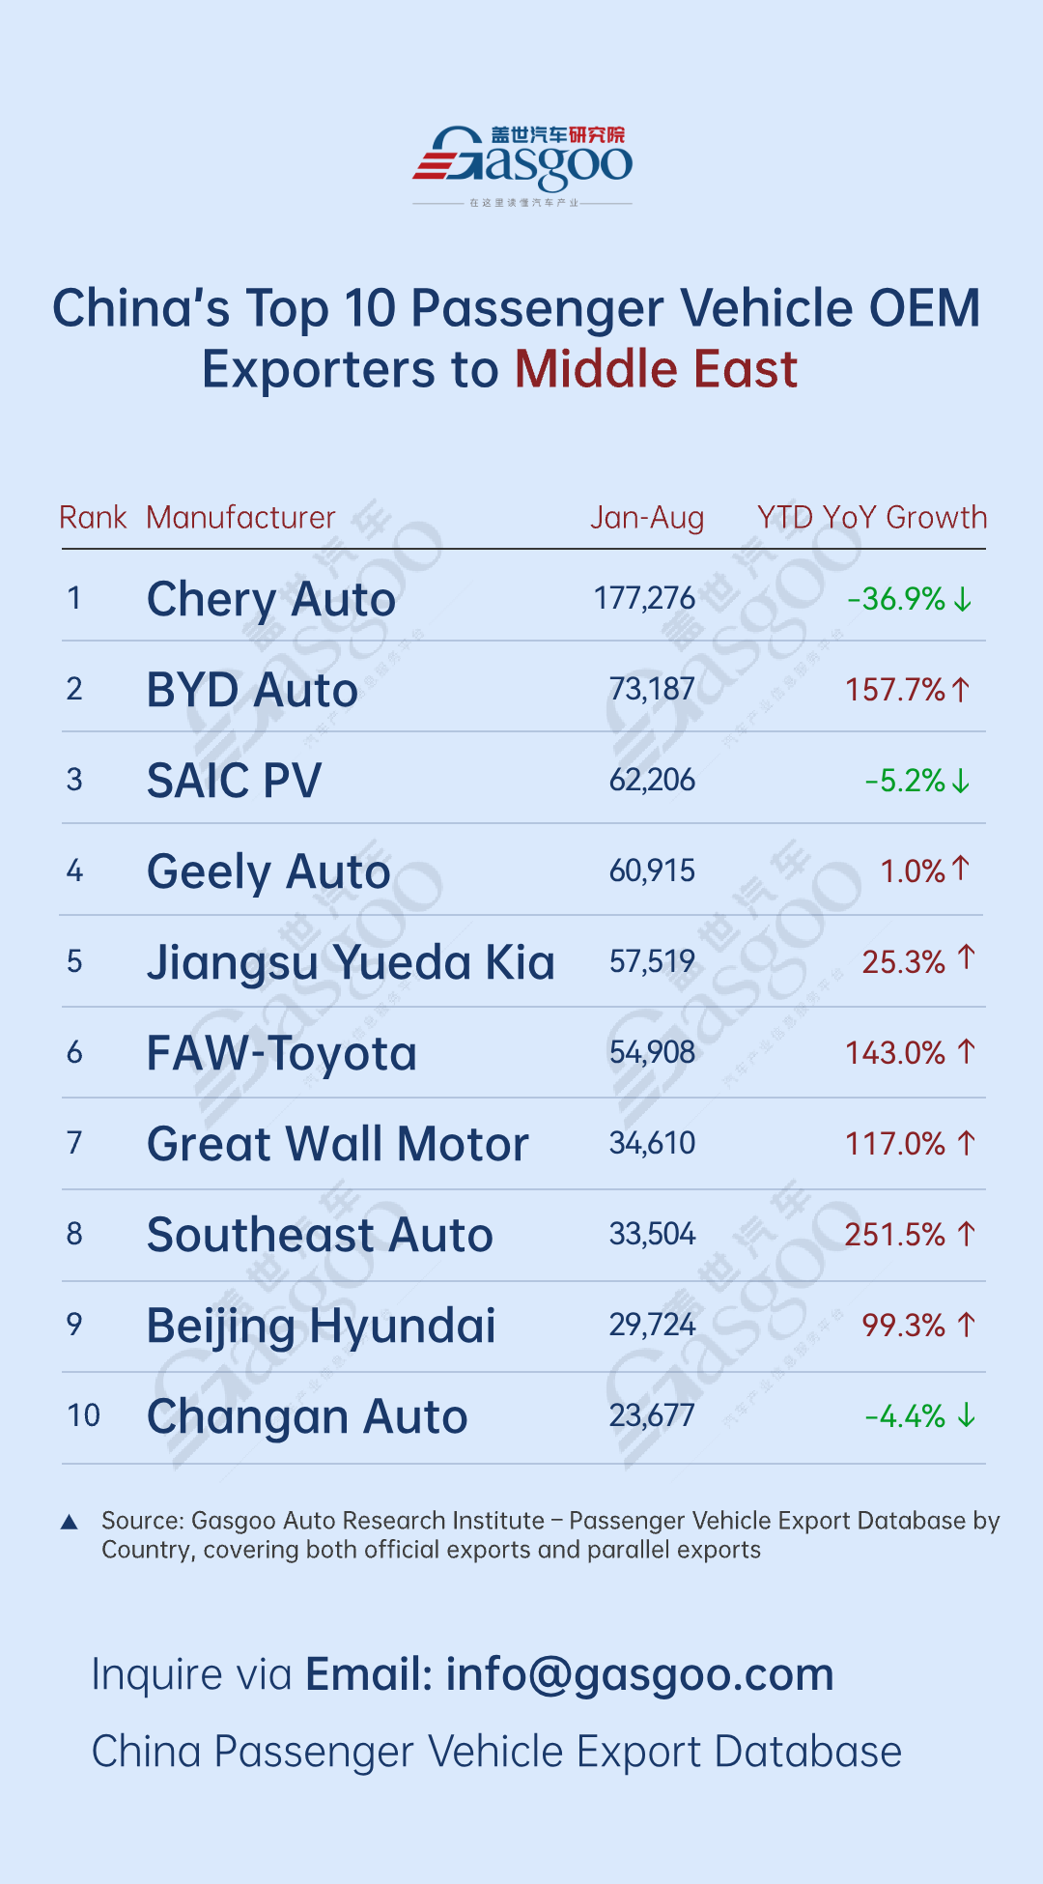Viewport: 1043px width, 1884px height.
Task: Click the up arrow next to 143.0%
Action: (x=966, y=1052)
